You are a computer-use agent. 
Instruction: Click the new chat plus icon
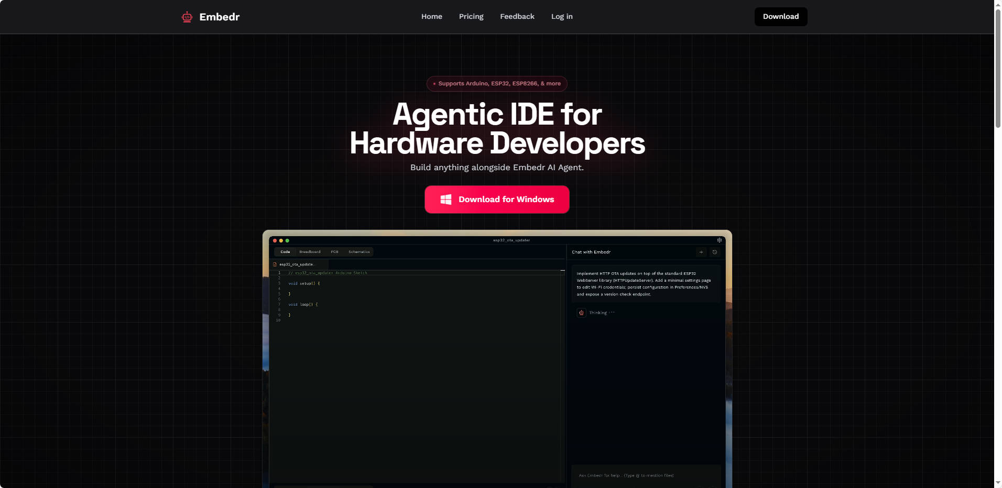click(x=701, y=252)
